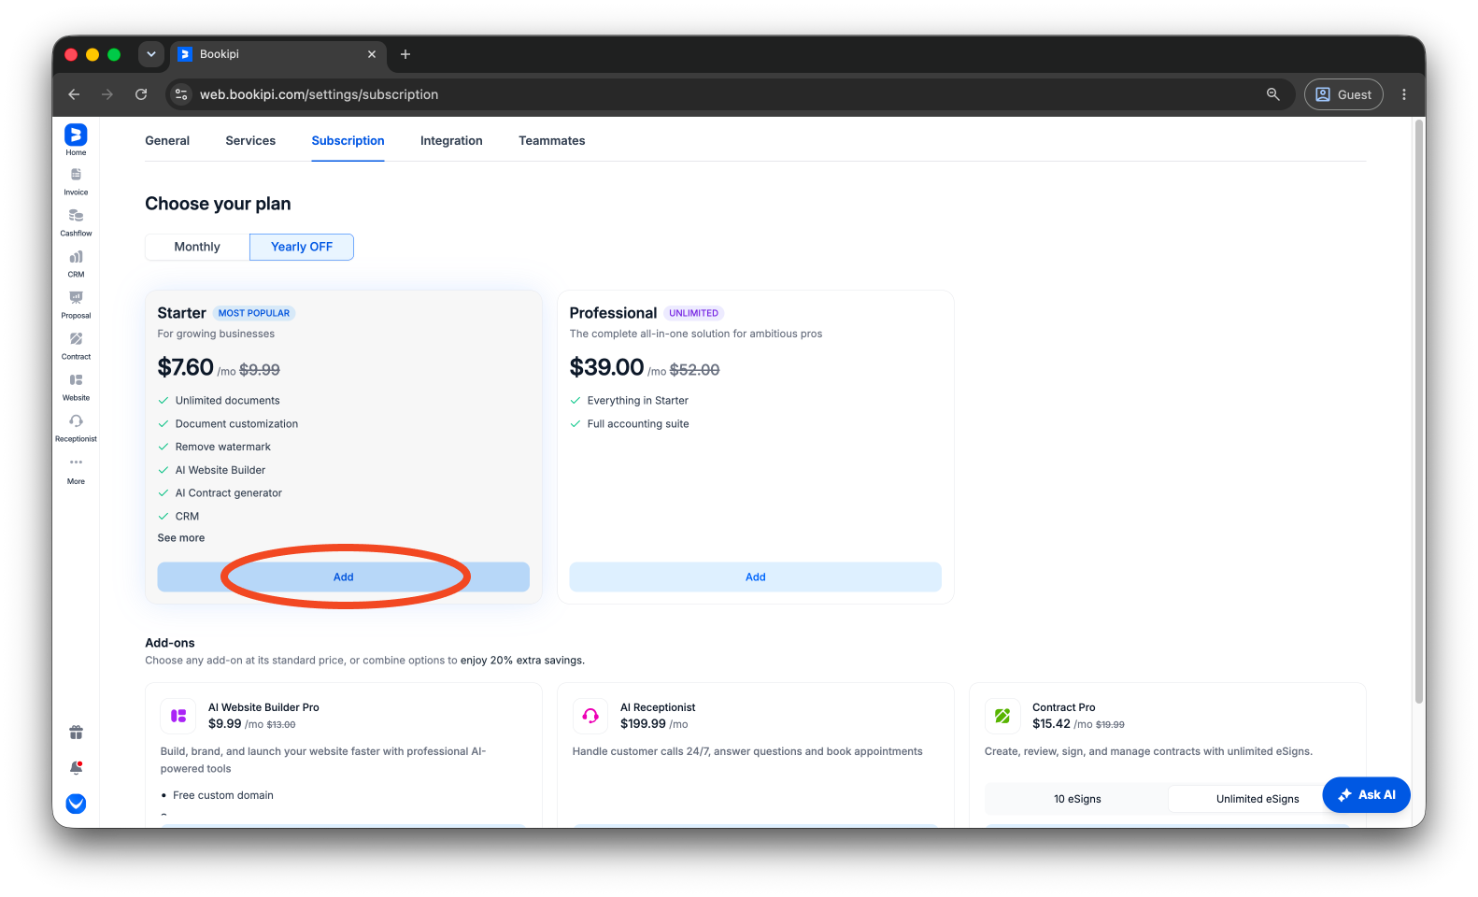Open the Chrome three-dot menu

[1403, 94]
